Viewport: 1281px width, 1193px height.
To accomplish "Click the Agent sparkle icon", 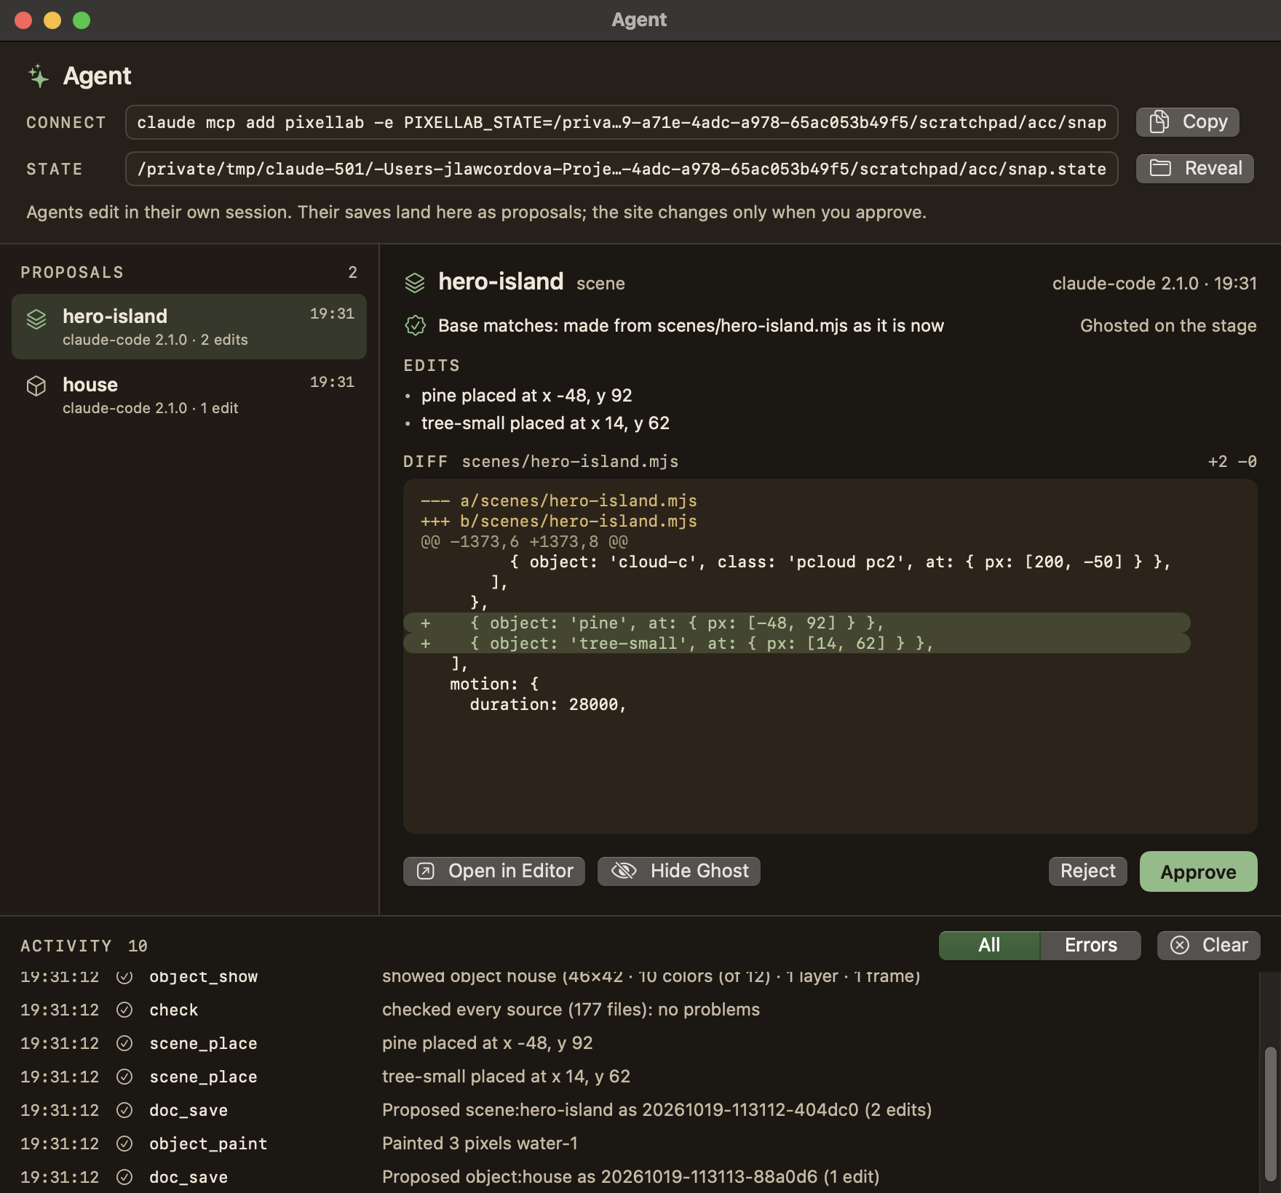I will click(39, 76).
